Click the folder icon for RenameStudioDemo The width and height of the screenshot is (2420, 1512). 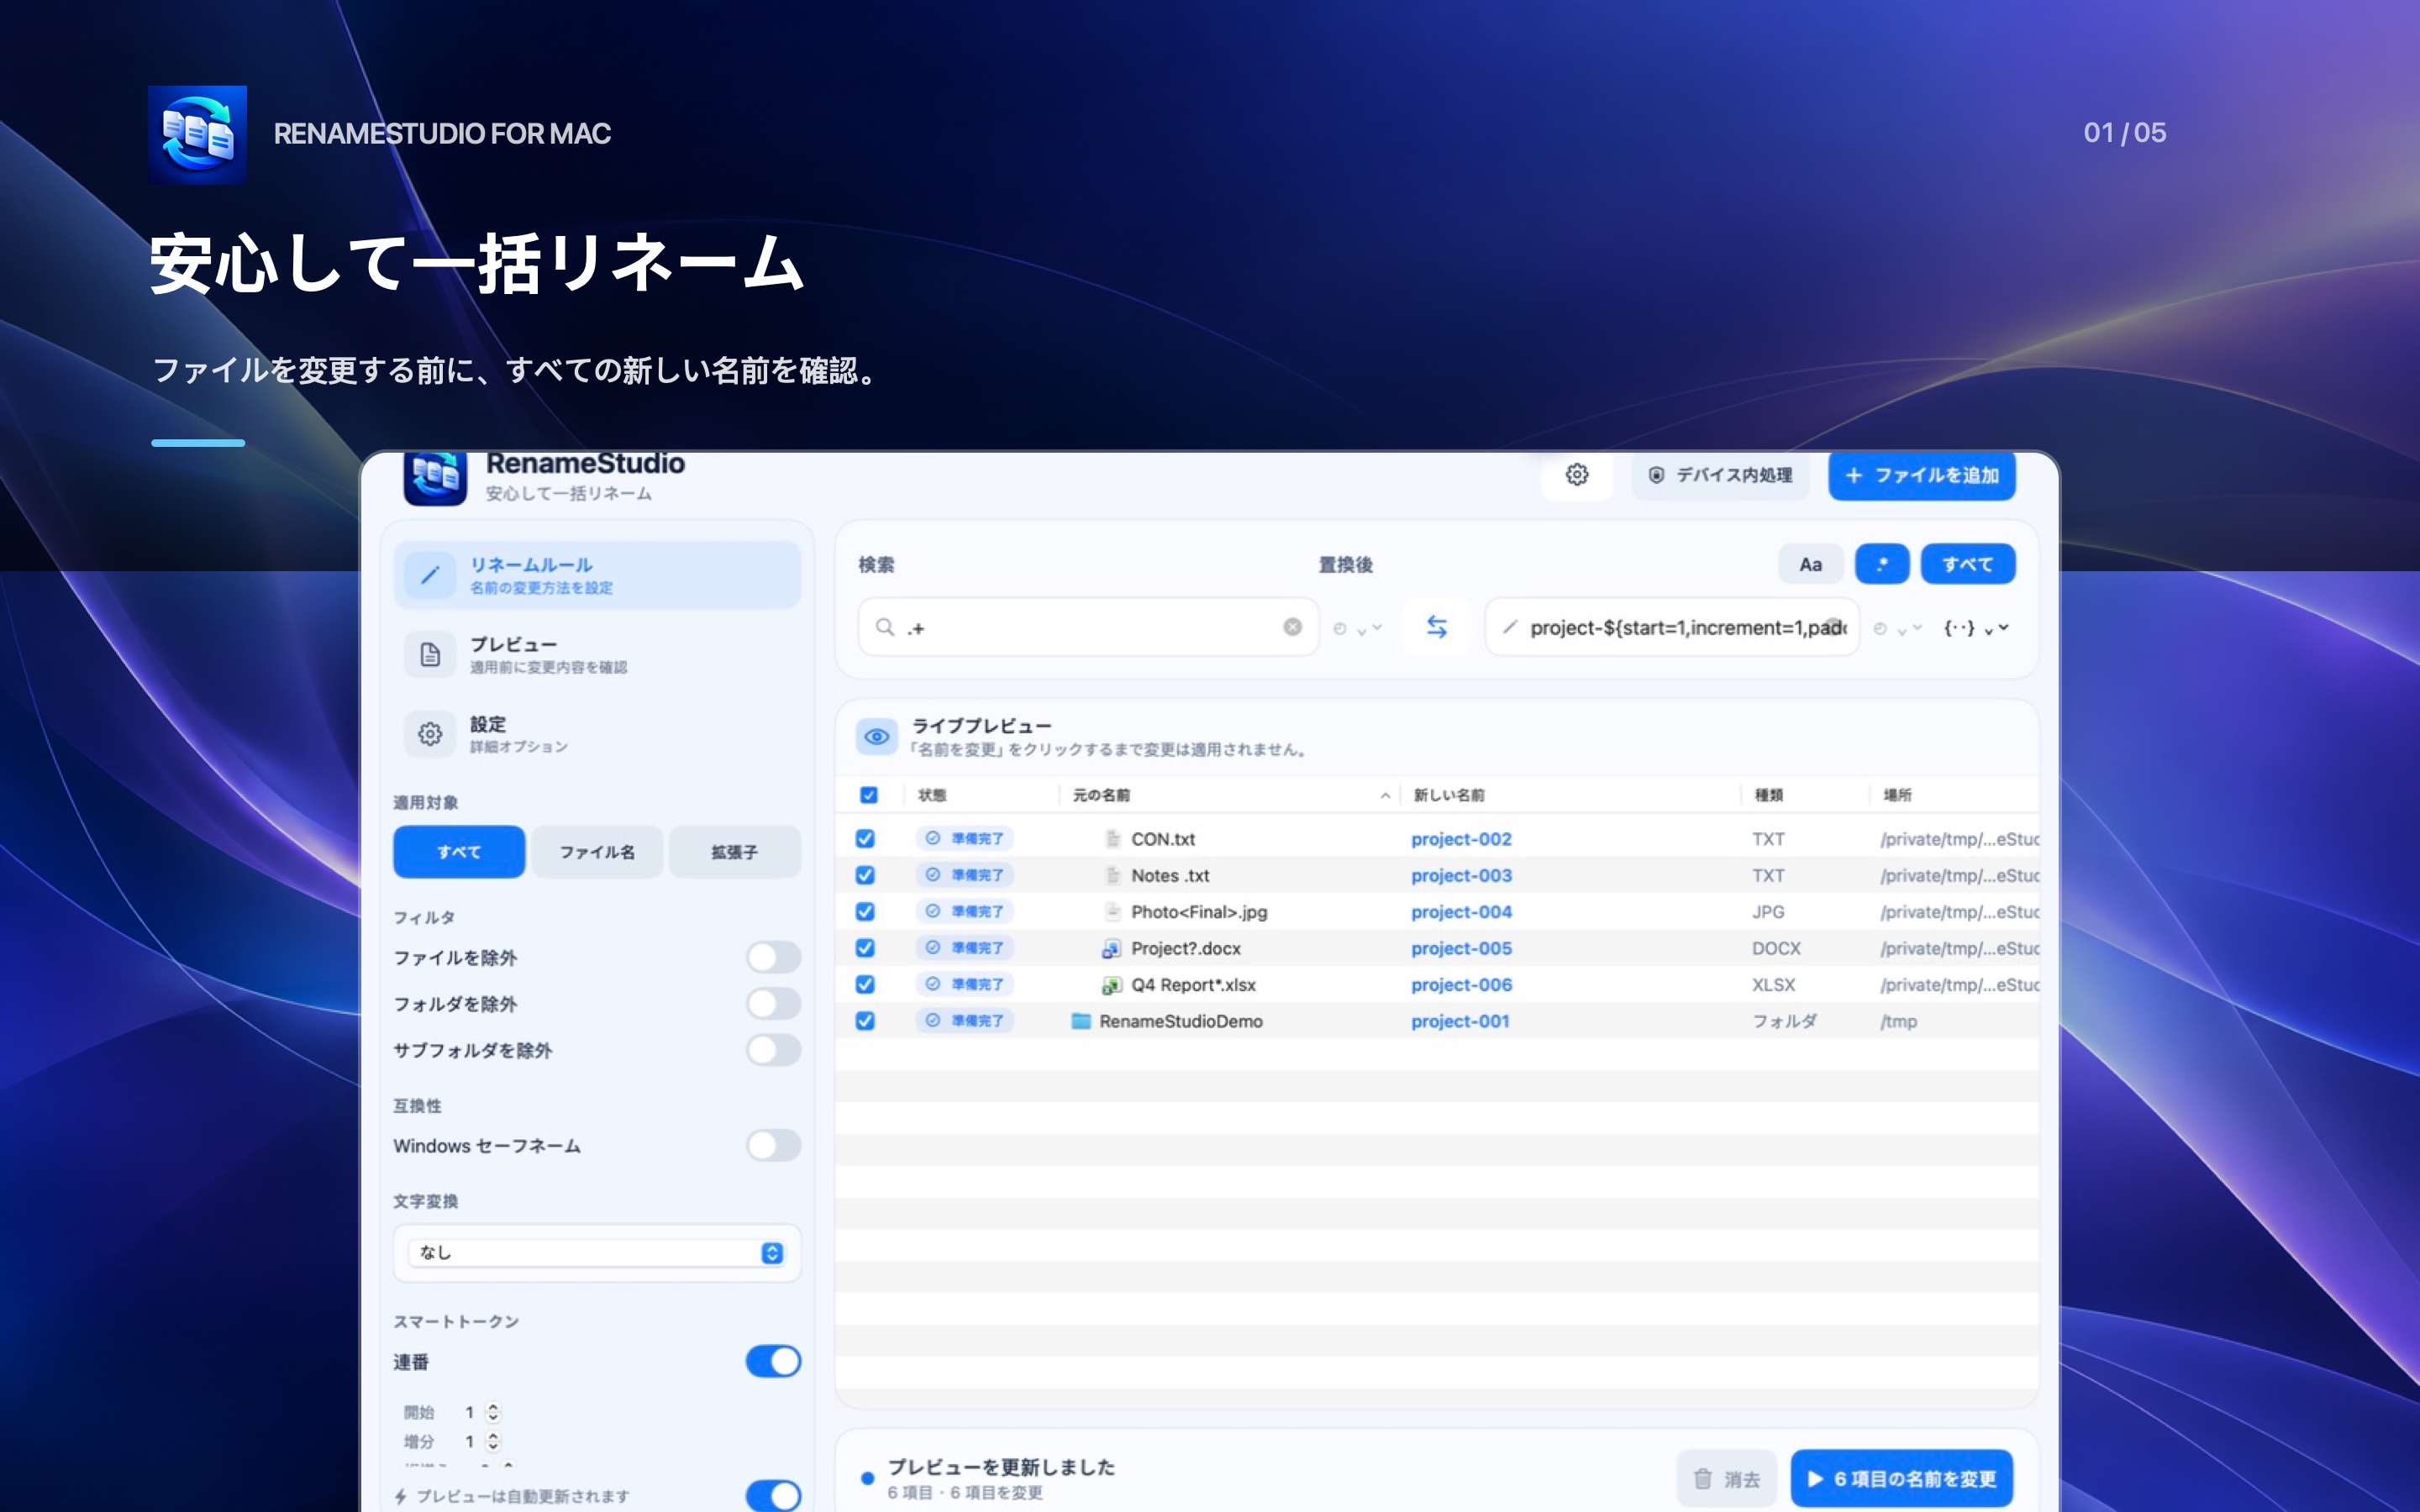(1080, 1021)
